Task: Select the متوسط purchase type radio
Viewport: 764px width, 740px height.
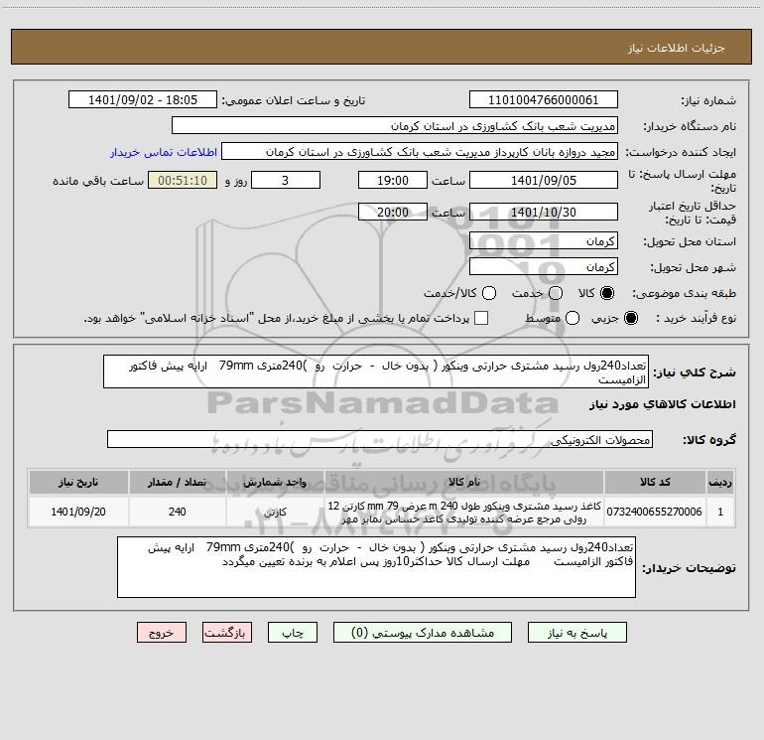Action: [573, 318]
